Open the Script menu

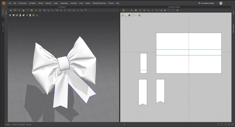(x=81, y=3)
